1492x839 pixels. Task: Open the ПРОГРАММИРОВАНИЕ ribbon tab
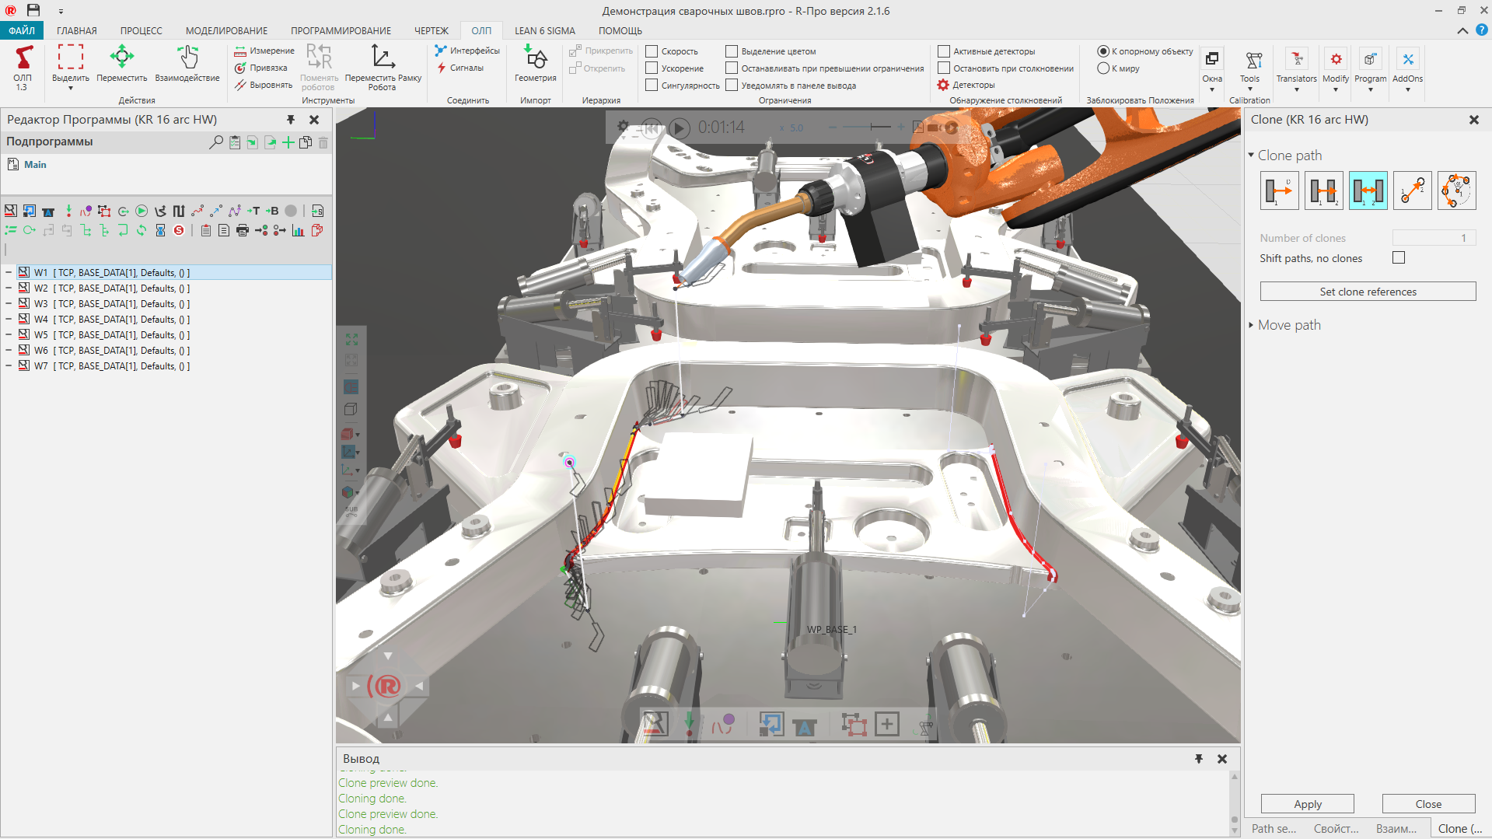click(x=341, y=31)
